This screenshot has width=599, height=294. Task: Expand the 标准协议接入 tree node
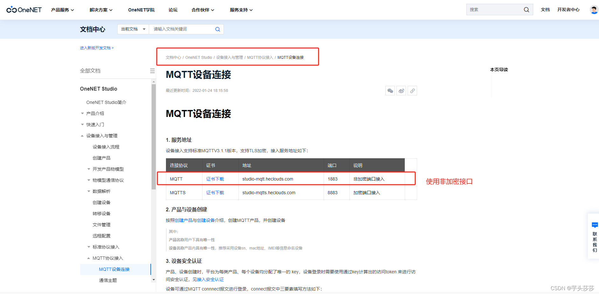(x=89, y=247)
